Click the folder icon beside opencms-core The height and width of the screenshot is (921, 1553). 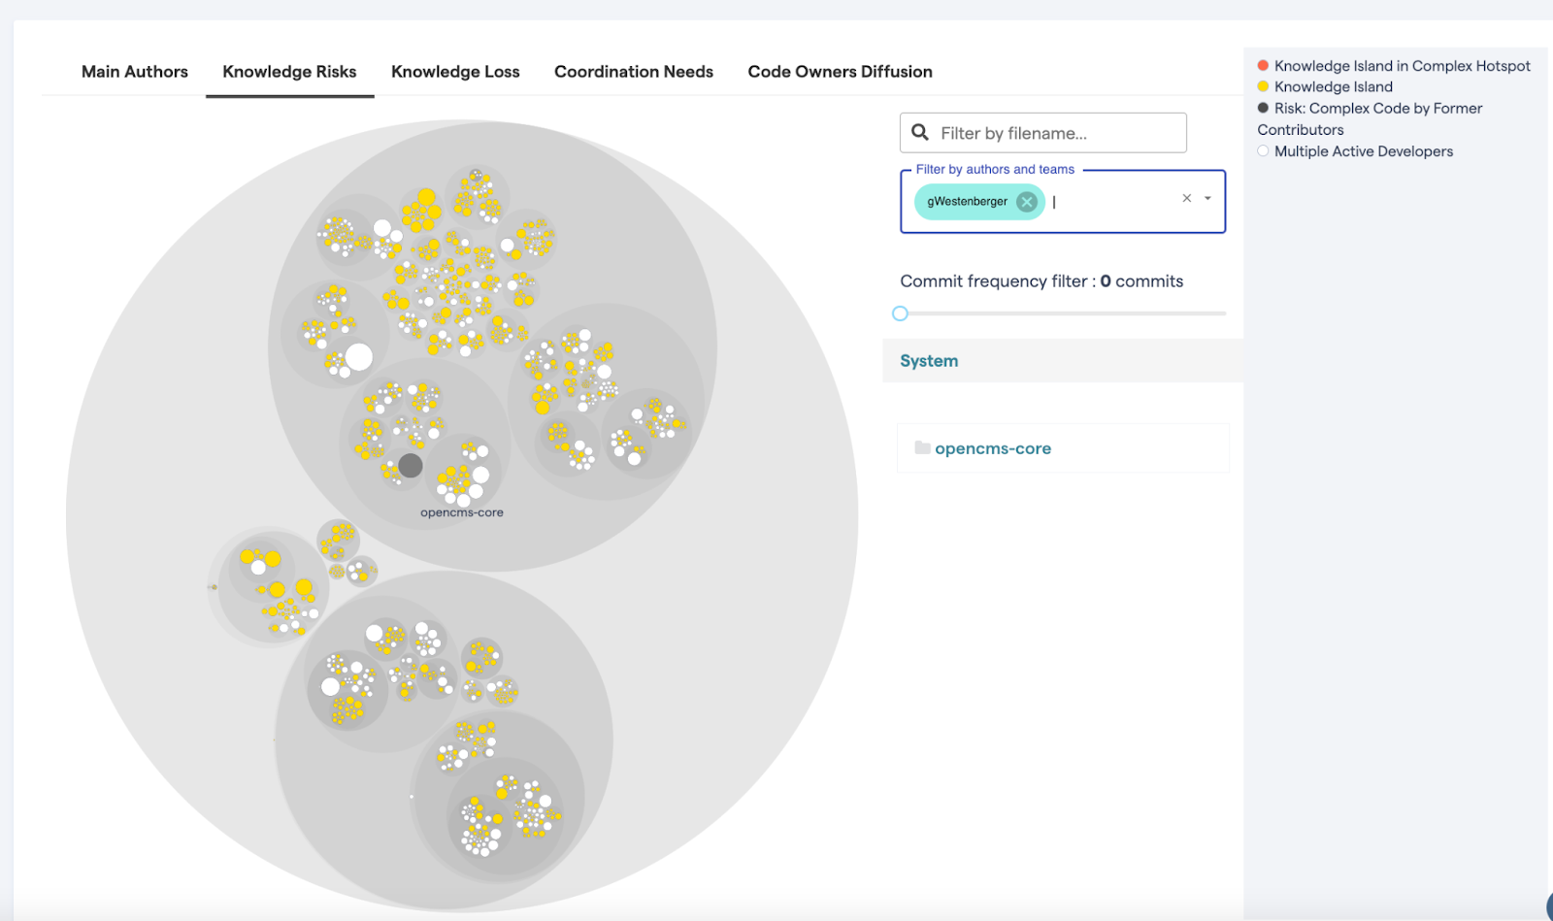coord(920,447)
